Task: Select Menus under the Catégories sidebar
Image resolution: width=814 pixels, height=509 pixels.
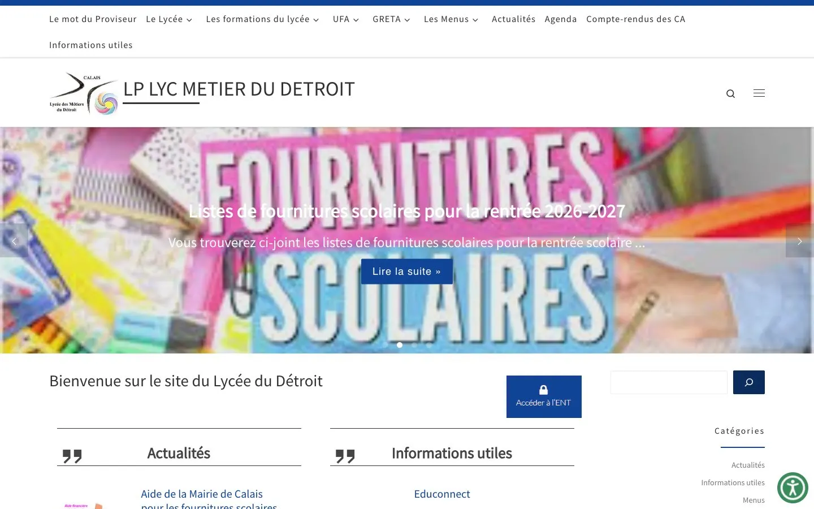Action: tap(754, 500)
